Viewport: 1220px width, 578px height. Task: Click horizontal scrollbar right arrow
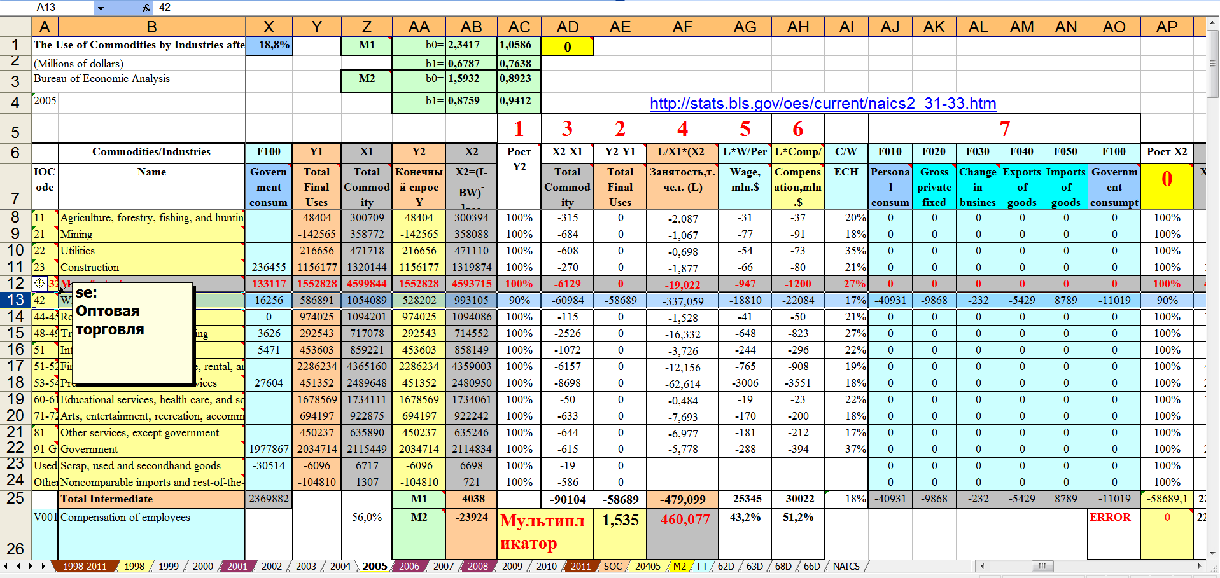[1199, 566]
